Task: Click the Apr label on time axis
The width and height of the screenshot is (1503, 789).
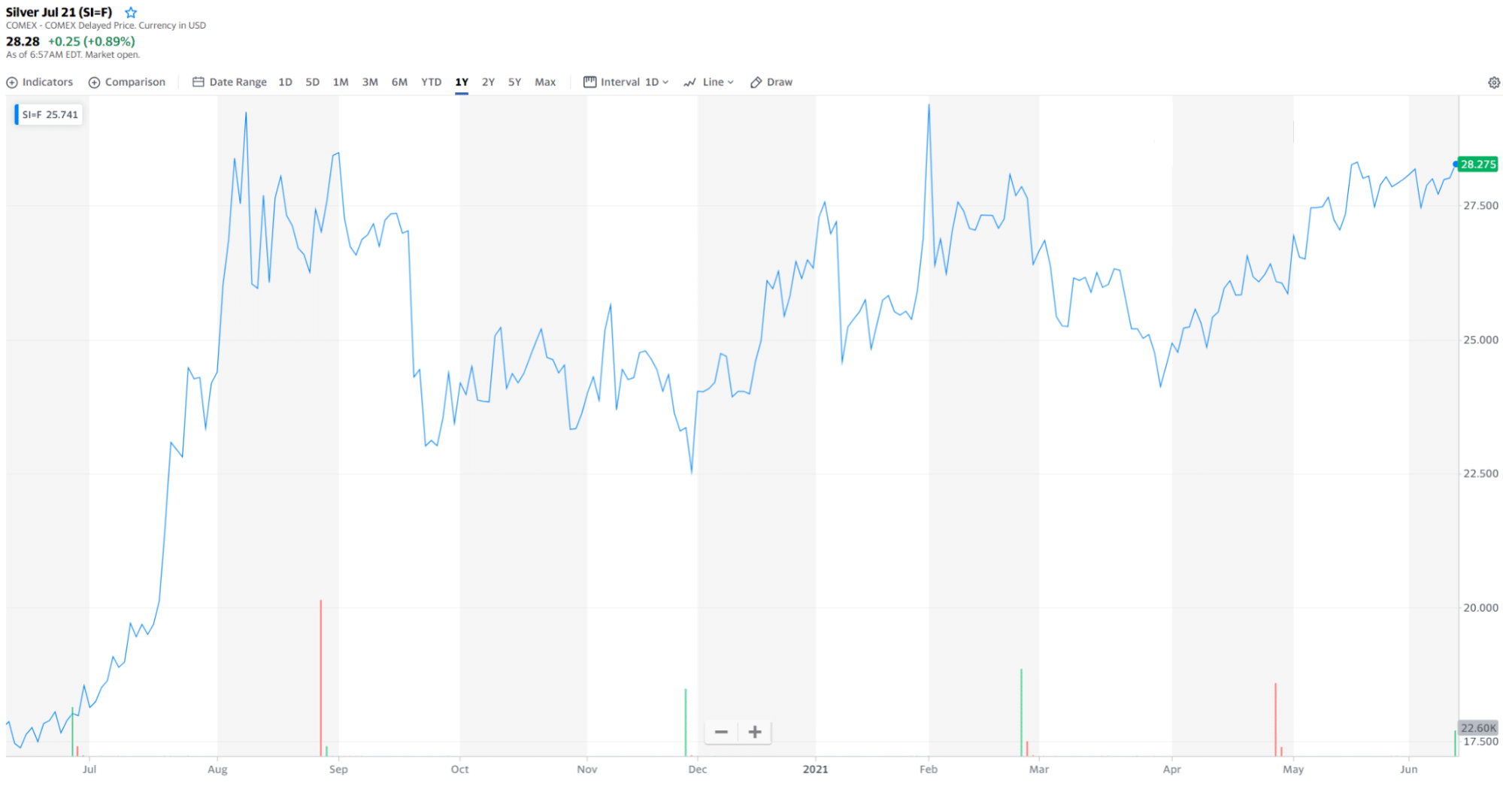Action: (x=1171, y=769)
